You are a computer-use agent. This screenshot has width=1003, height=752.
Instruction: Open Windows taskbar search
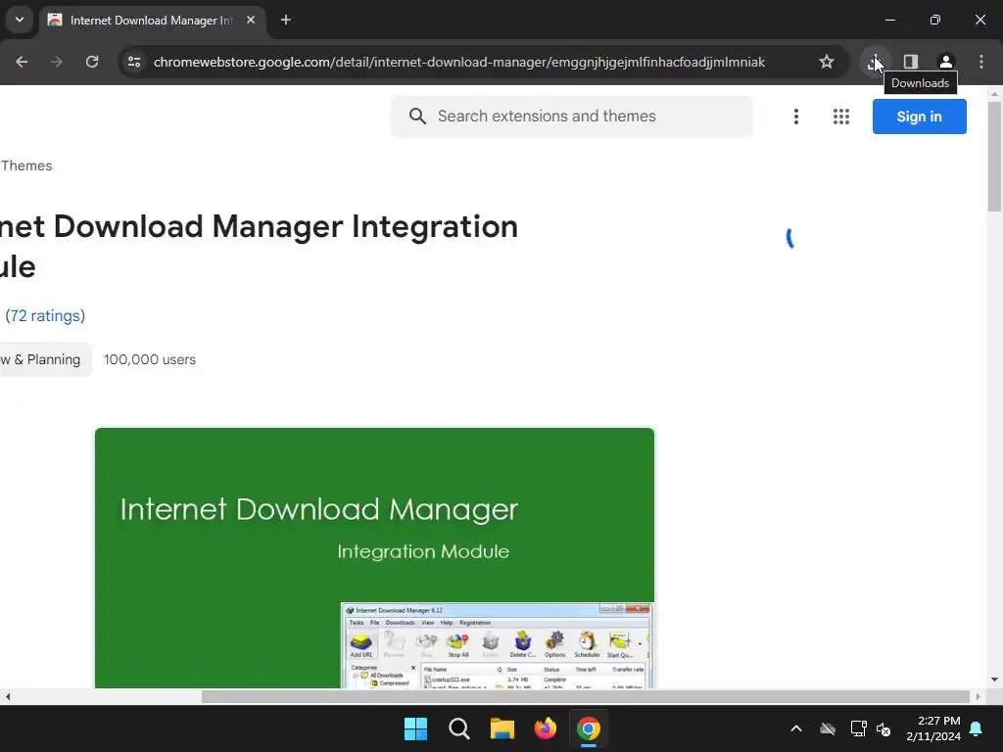coord(459,728)
